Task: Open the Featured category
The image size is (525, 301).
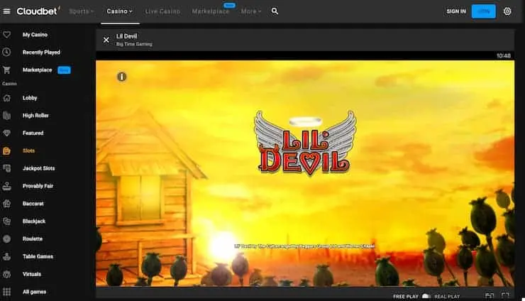Action: pos(33,133)
